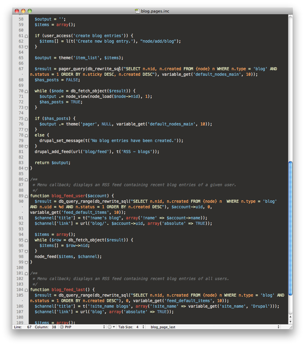Collapse the while ($row) fold at line 95
The height and width of the screenshot is (346, 305).
pyautogui.click(x=26, y=241)
